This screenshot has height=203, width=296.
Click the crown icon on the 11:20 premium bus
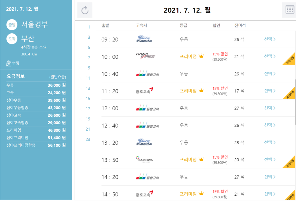(201, 90)
